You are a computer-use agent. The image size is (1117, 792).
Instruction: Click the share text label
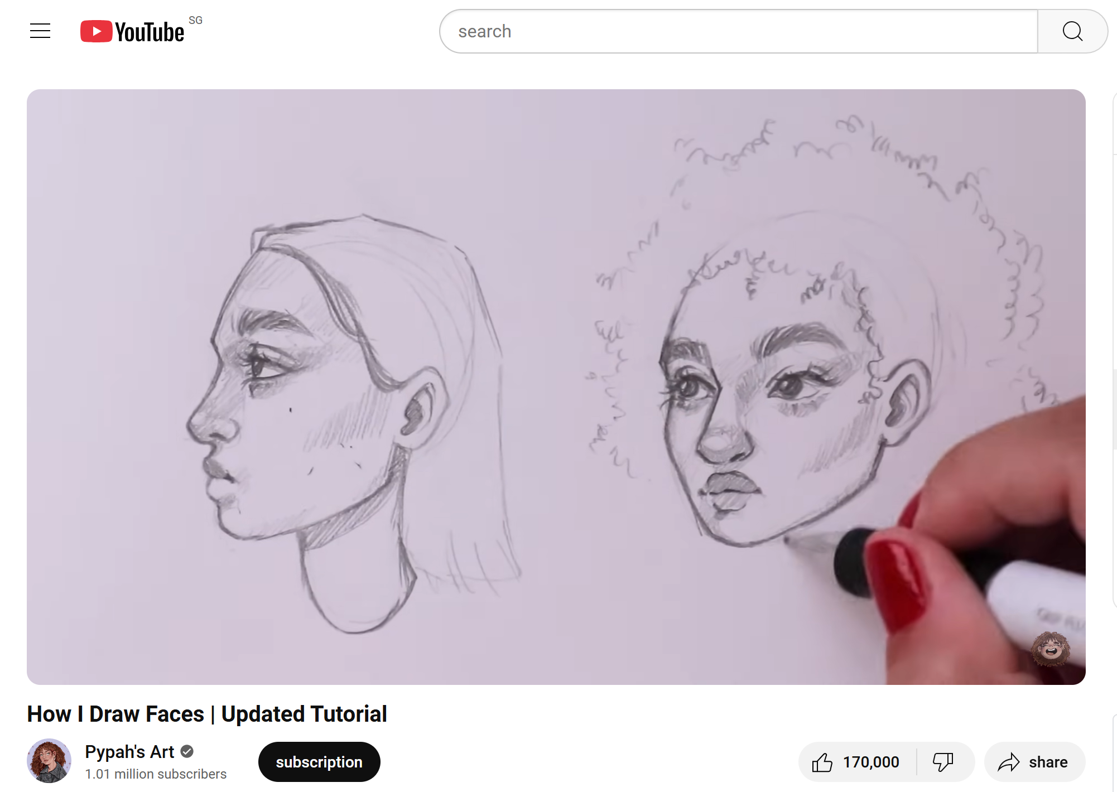click(1048, 762)
